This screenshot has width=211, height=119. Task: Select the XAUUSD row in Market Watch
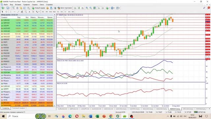[27, 34]
